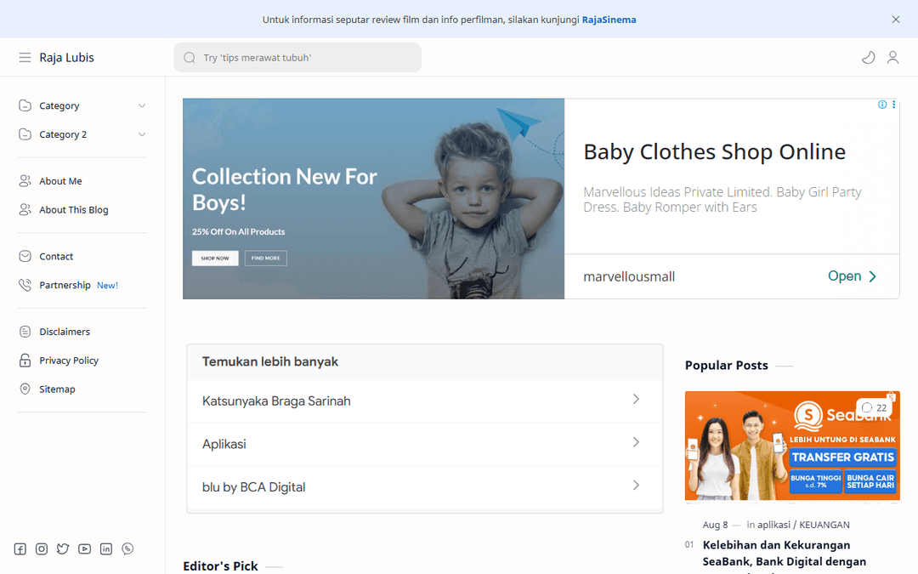Go to the Contact page
918x574 pixels.
[56, 256]
